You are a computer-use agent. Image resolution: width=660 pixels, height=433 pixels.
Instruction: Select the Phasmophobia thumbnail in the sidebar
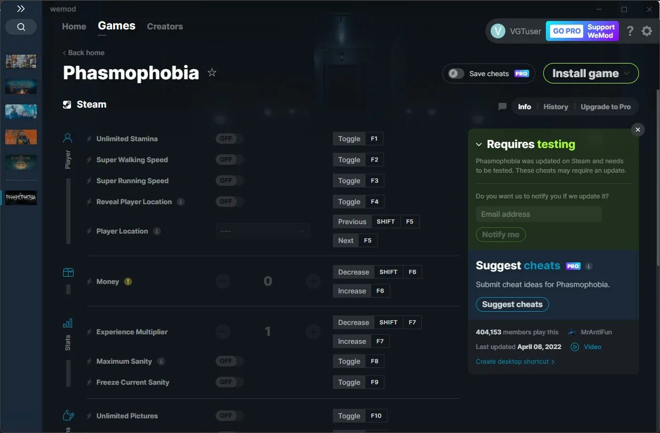21,198
